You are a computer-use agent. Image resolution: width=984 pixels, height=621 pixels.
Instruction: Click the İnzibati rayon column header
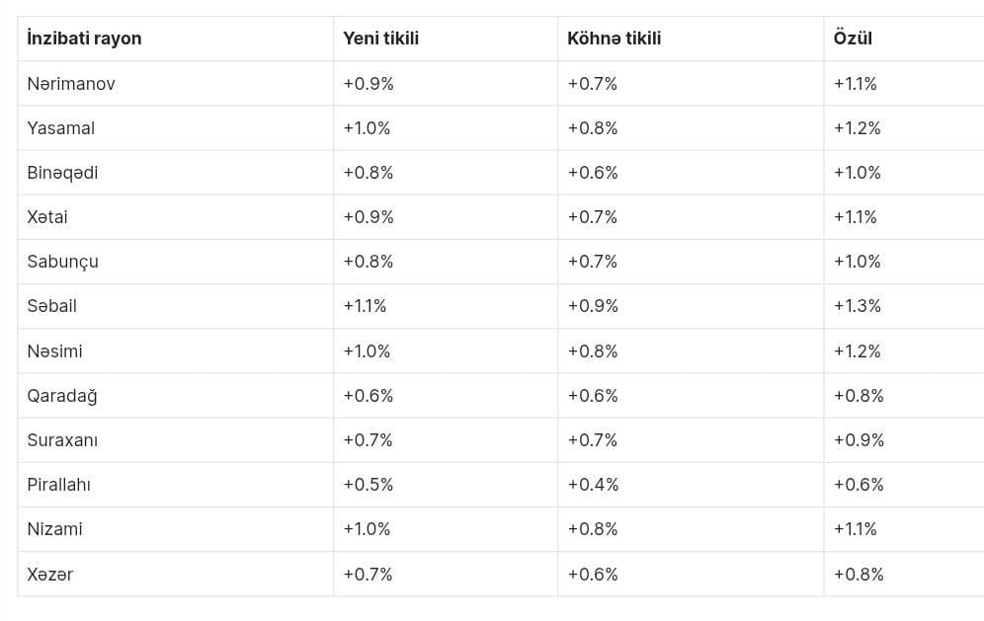pos(85,39)
